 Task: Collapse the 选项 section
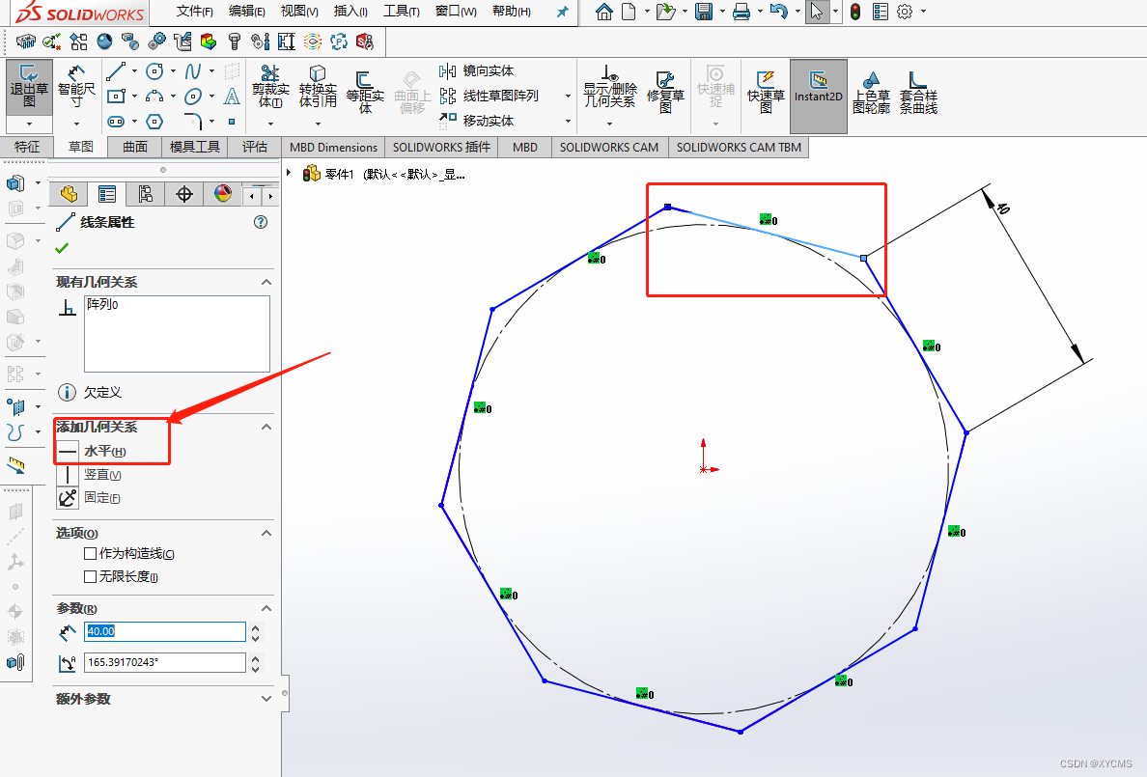pos(266,533)
